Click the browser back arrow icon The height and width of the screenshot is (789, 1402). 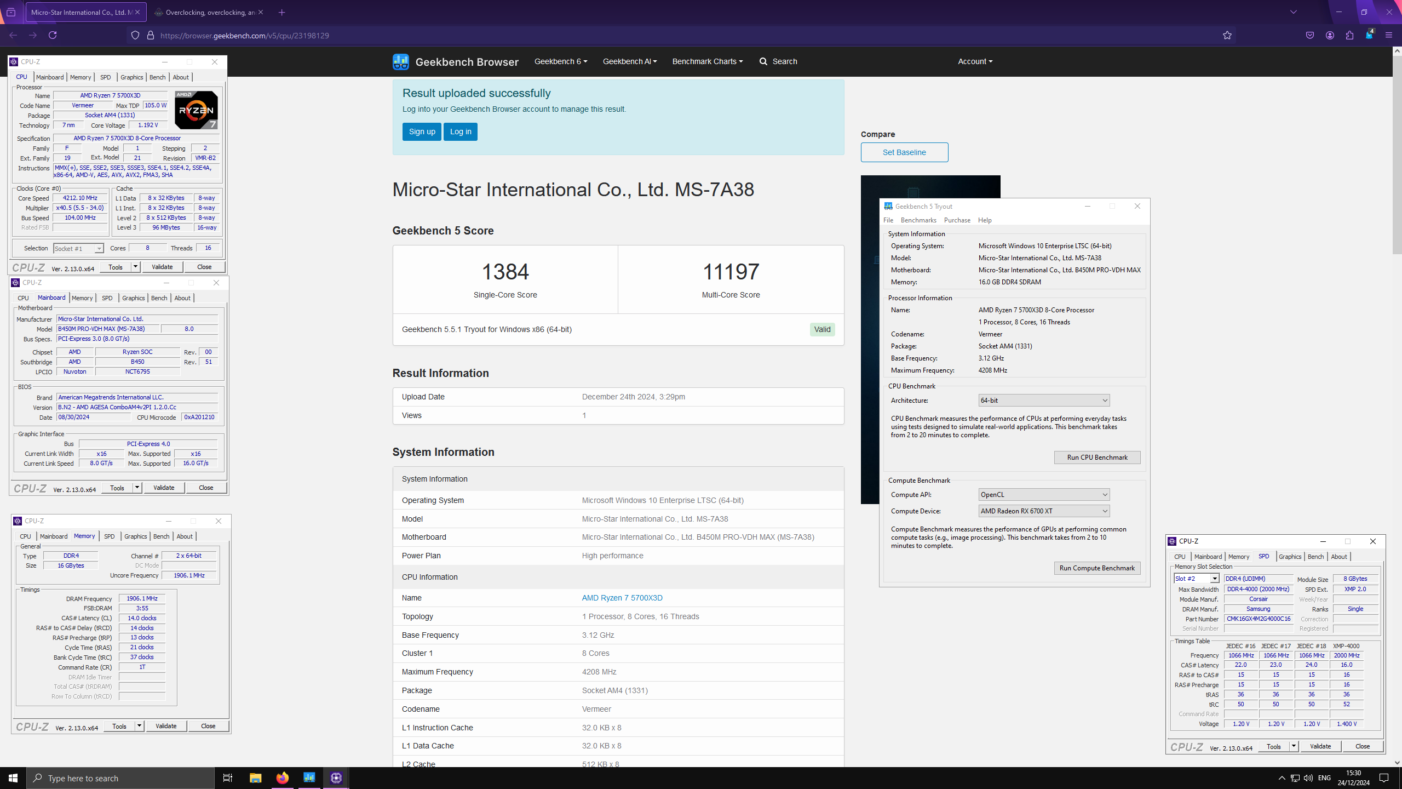click(x=13, y=35)
